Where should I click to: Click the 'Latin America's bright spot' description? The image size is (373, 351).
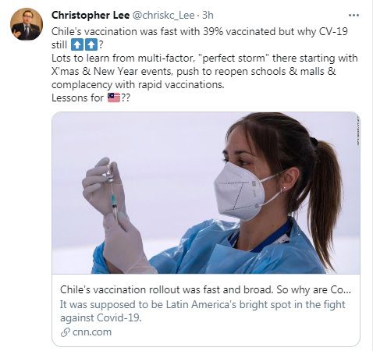[203, 311]
